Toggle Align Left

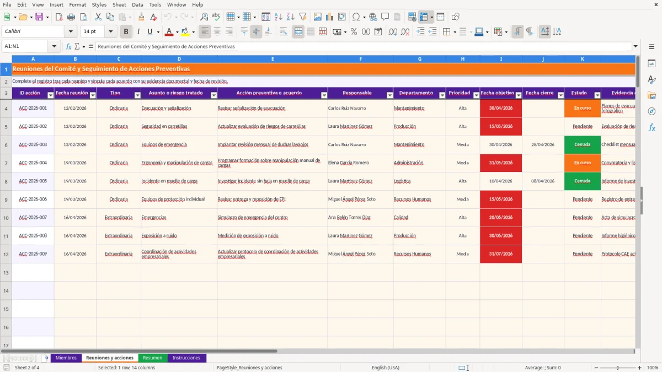[x=205, y=32]
